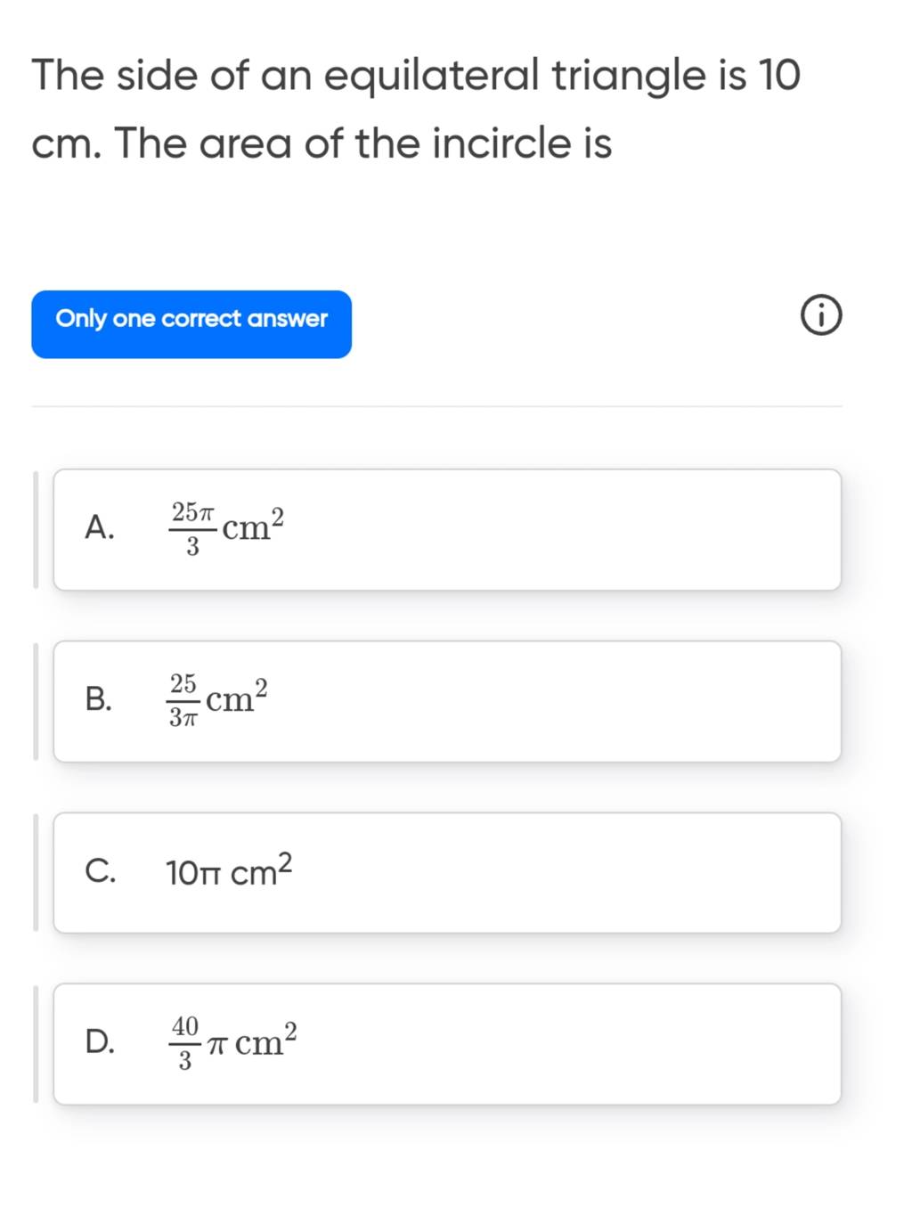Click the vertical bar left of option A
Screen dimensions: 912x1224
36,529
